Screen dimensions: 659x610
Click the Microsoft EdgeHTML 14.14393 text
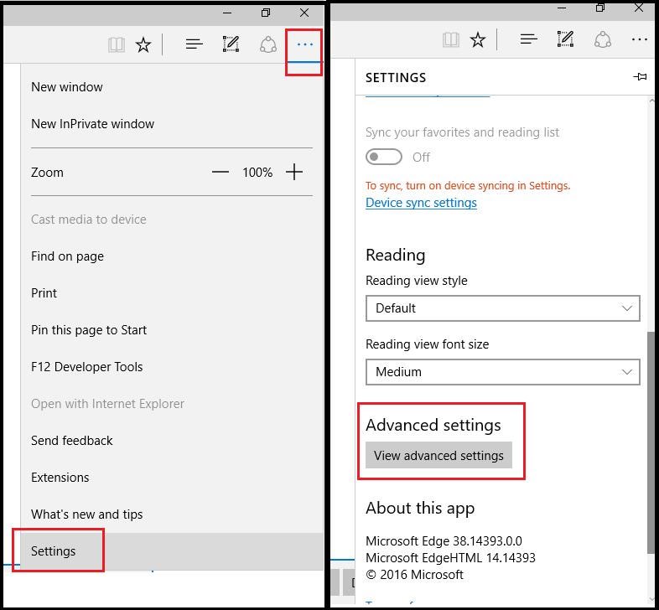(x=450, y=558)
